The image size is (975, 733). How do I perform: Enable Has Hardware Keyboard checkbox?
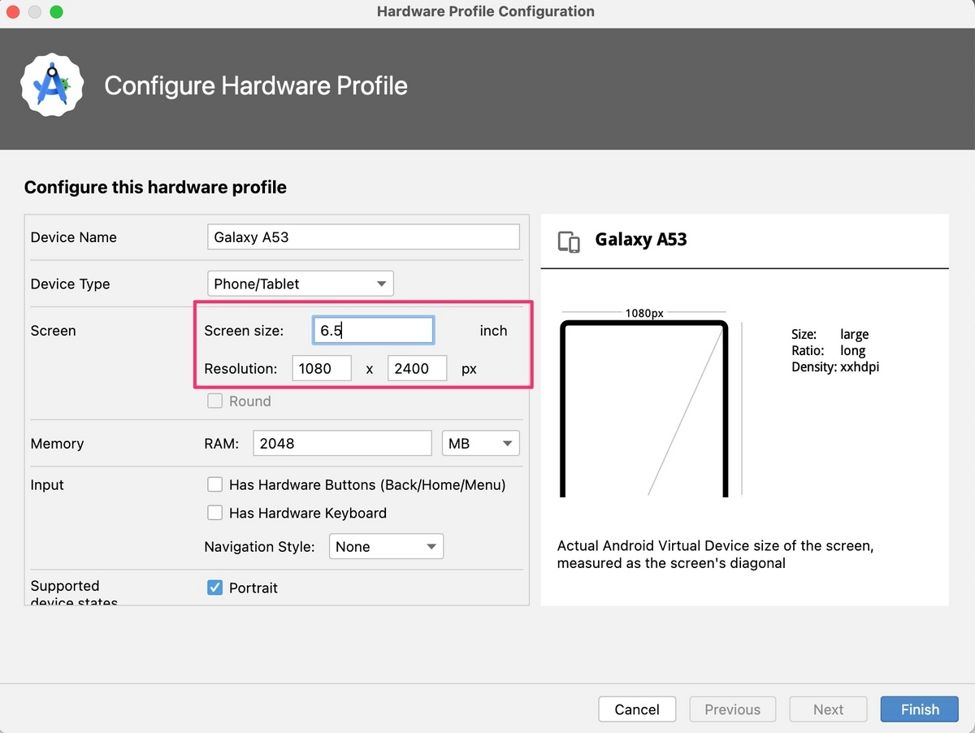pyautogui.click(x=215, y=513)
